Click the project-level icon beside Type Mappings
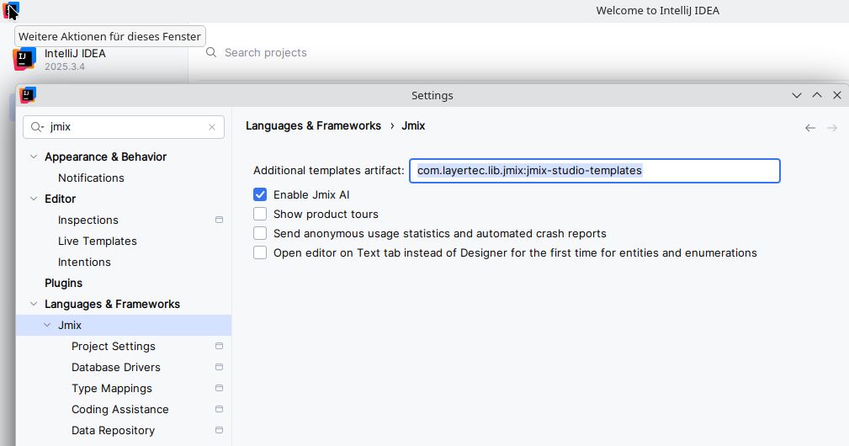The height and width of the screenshot is (446, 849). coord(219,389)
